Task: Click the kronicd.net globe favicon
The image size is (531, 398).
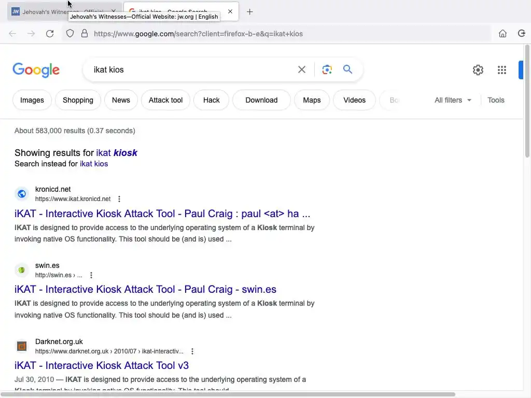Action: [x=22, y=194]
